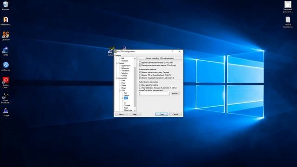Viewport: 297px width, 167px height.
Task: Close the PuTTY Configuration dialog
Action: click(x=180, y=51)
